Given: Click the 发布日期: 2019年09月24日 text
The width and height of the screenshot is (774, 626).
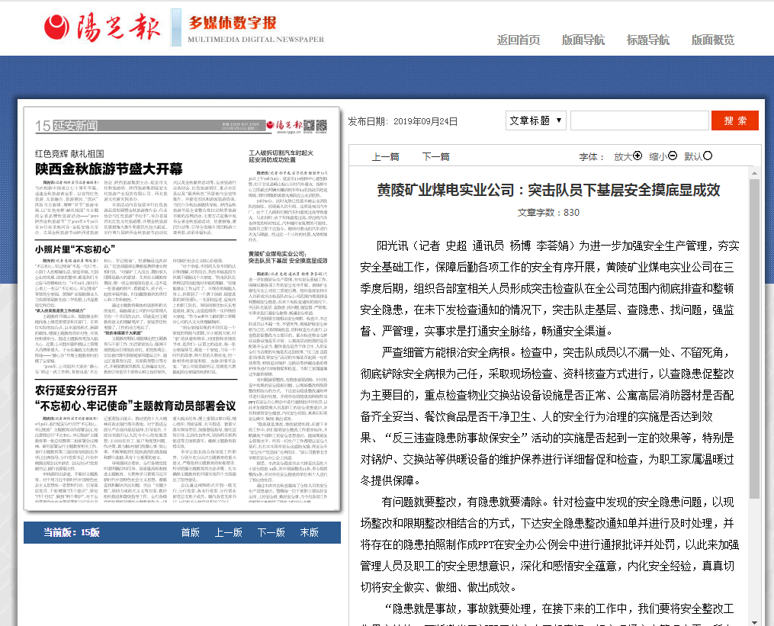Looking at the screenshot, I should (403, 121).
